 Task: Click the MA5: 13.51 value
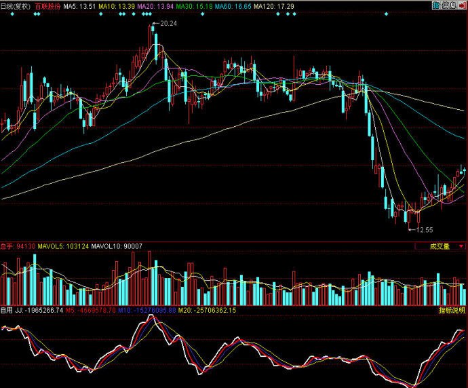79,6
